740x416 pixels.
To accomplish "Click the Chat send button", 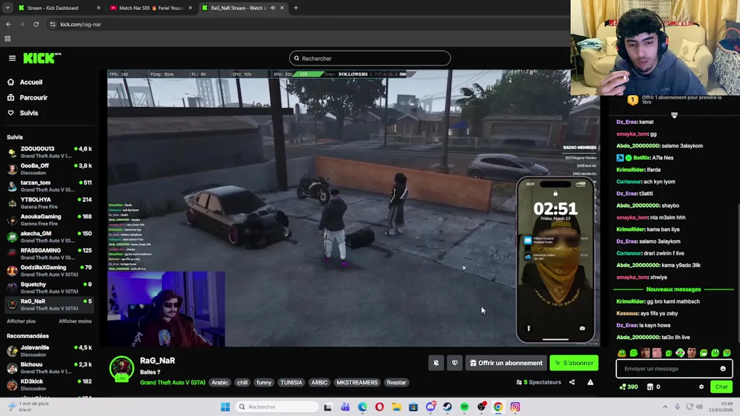I will [721, 387].
